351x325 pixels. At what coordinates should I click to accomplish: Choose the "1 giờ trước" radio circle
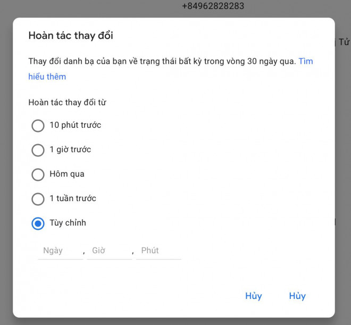pos(38,151)
